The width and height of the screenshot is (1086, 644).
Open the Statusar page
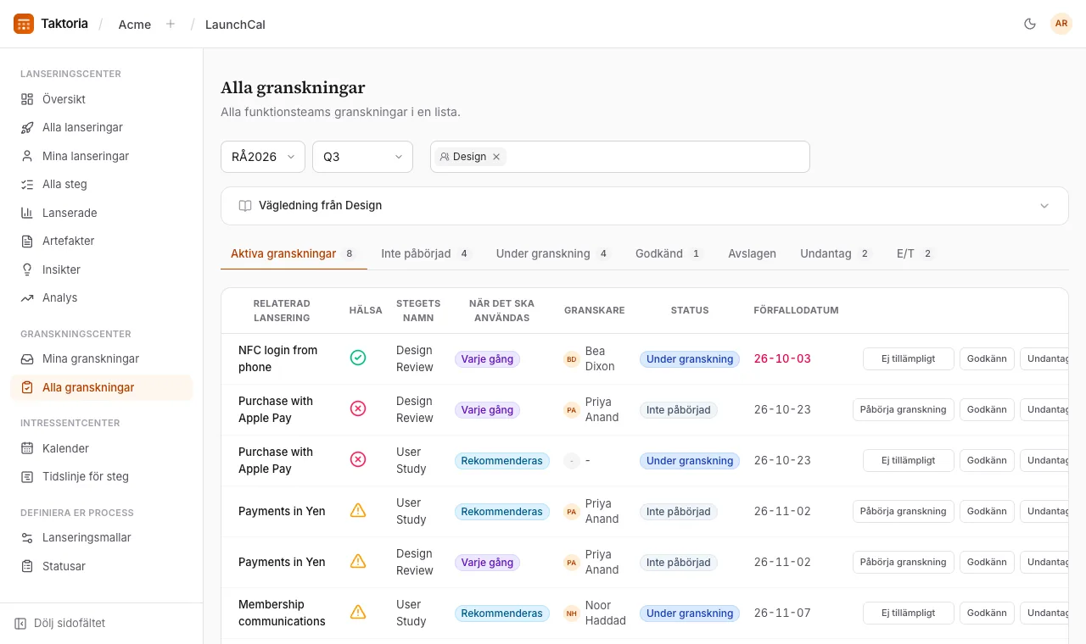click(x=102, y=566)
